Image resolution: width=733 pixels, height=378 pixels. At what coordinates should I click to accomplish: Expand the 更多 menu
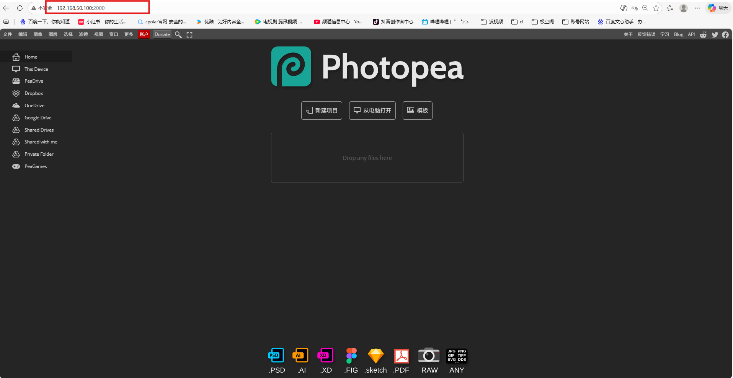pyautogui.click(x=129, y=34)
